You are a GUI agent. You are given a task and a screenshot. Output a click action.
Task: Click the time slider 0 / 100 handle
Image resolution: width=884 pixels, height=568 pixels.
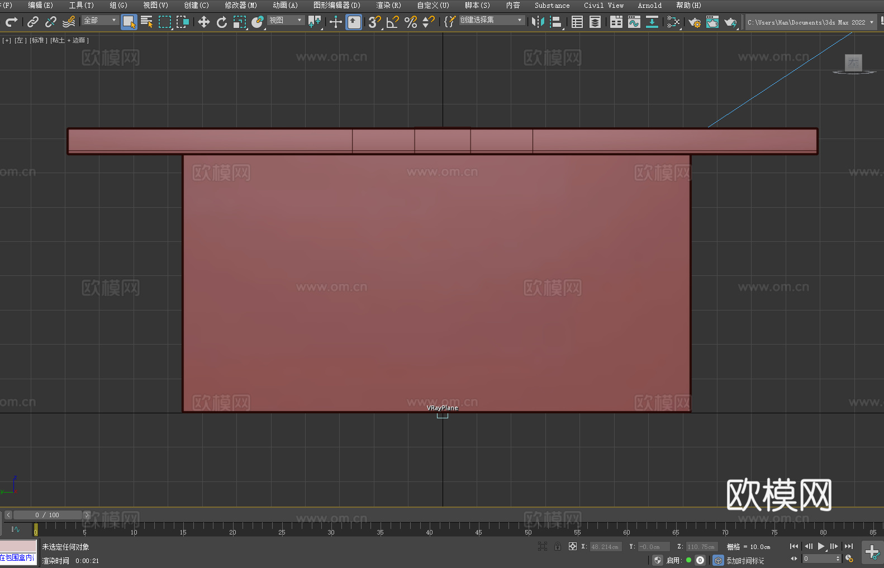47,515
